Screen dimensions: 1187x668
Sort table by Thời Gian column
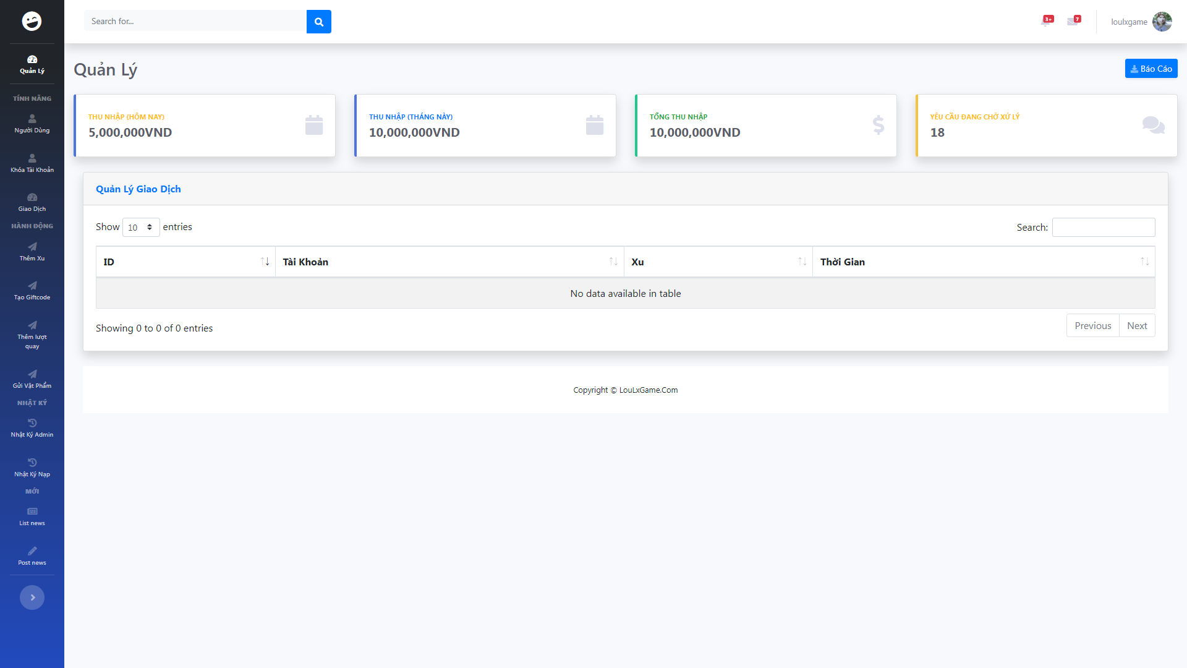[x=983, y=262]
